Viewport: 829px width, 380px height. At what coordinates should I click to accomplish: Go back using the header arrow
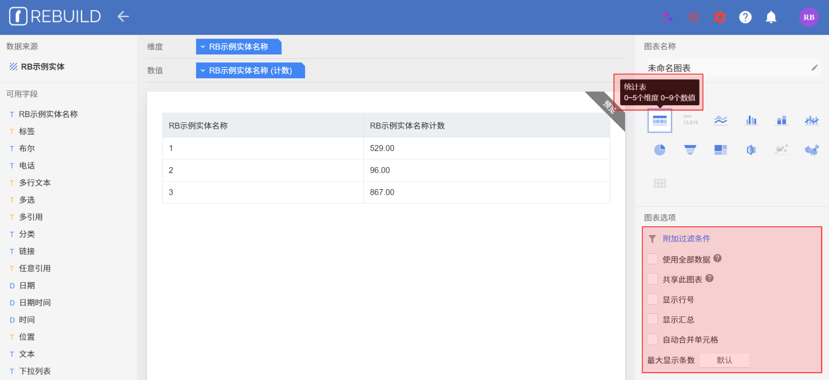point(123,17)
